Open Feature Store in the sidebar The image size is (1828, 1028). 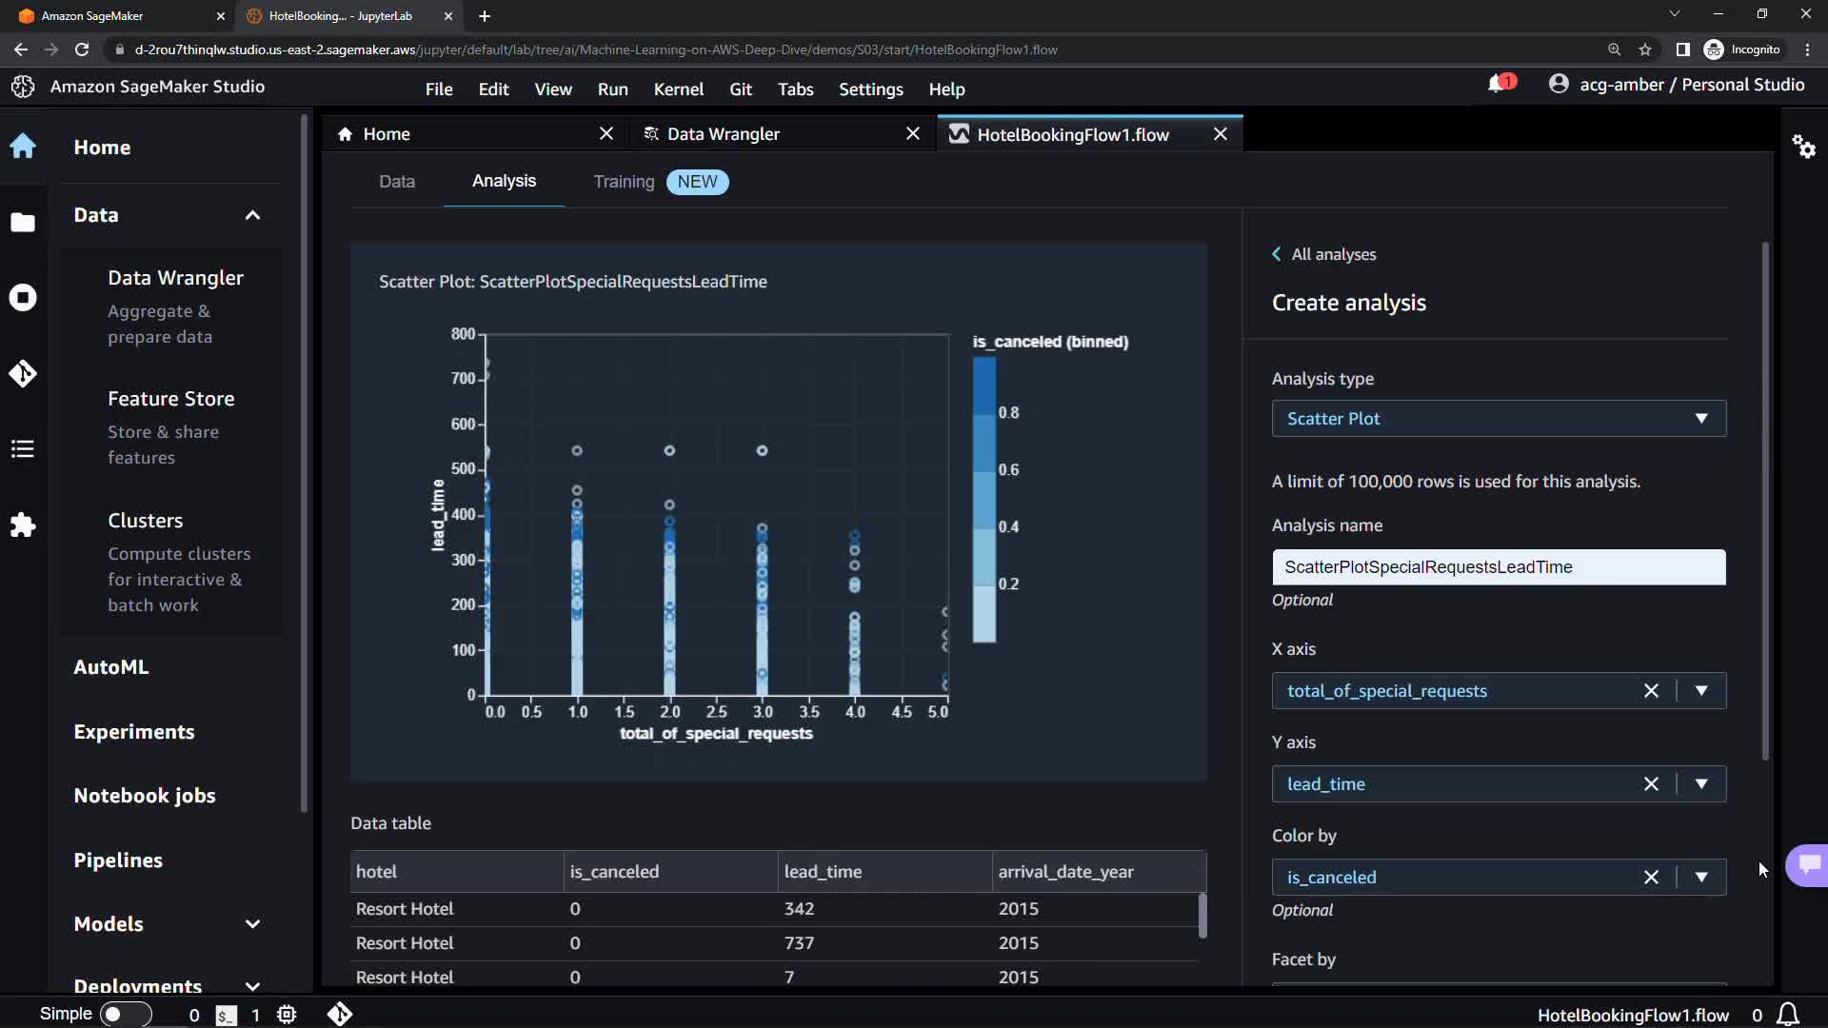170,399
